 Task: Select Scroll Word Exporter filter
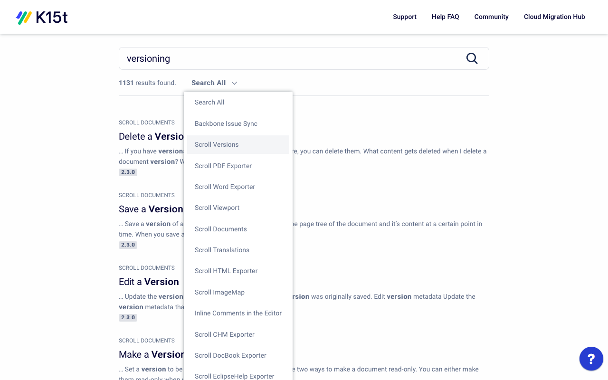click(x=225, y=187)
